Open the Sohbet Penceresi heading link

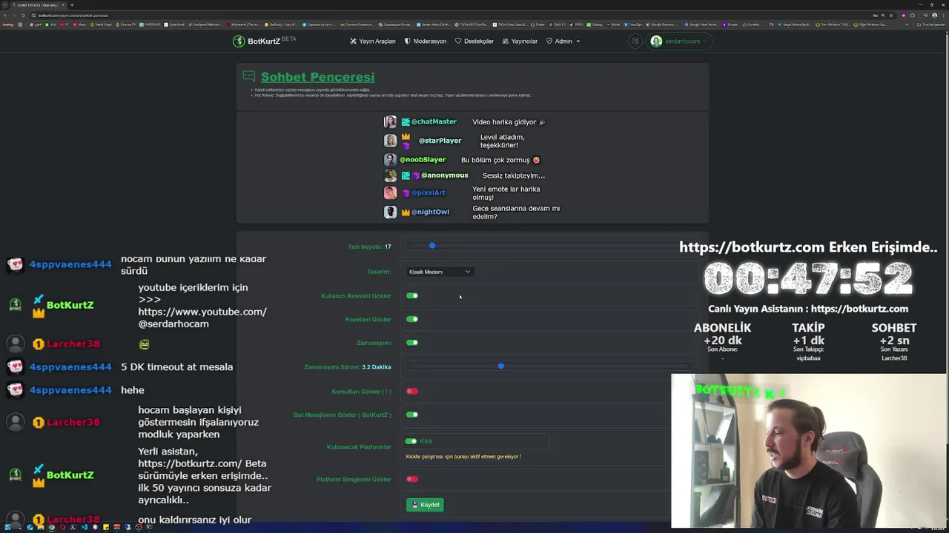[x=317, y=77]
